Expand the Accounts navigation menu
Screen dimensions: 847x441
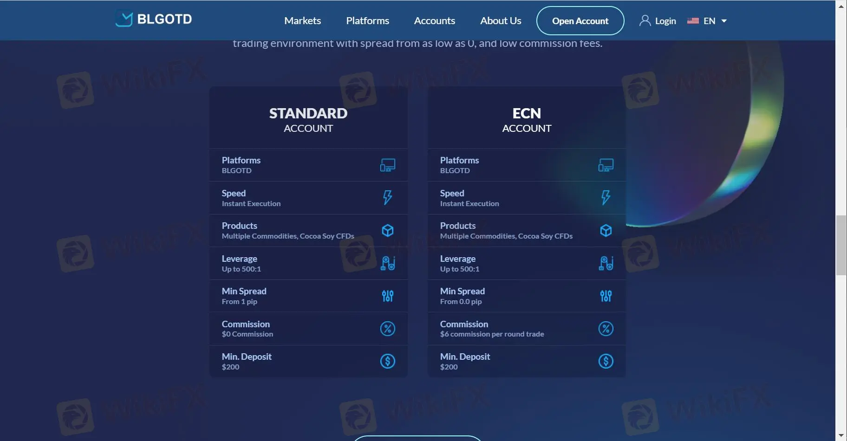[434, 20]
